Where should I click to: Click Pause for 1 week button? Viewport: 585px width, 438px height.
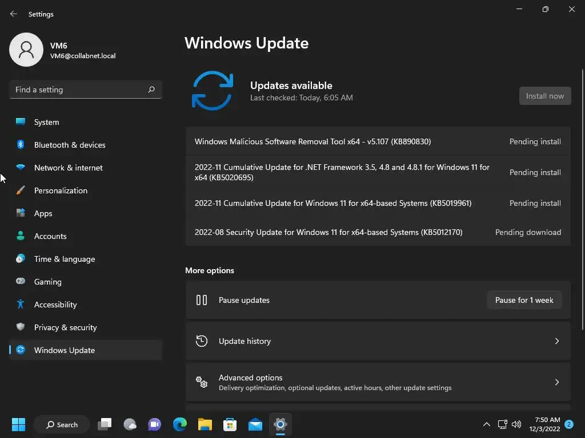[x=524, y=300]
